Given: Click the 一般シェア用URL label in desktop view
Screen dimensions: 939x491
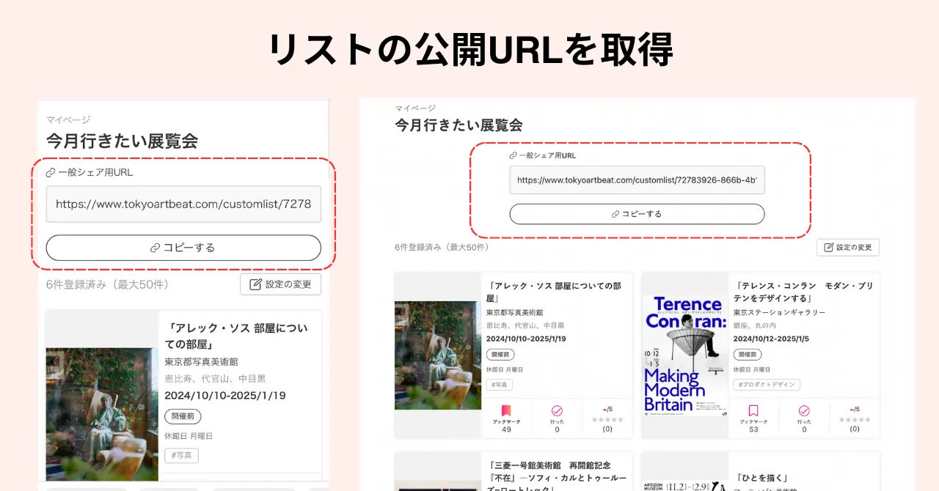Looking at the screenshot, I should click(x=542, y=155).
